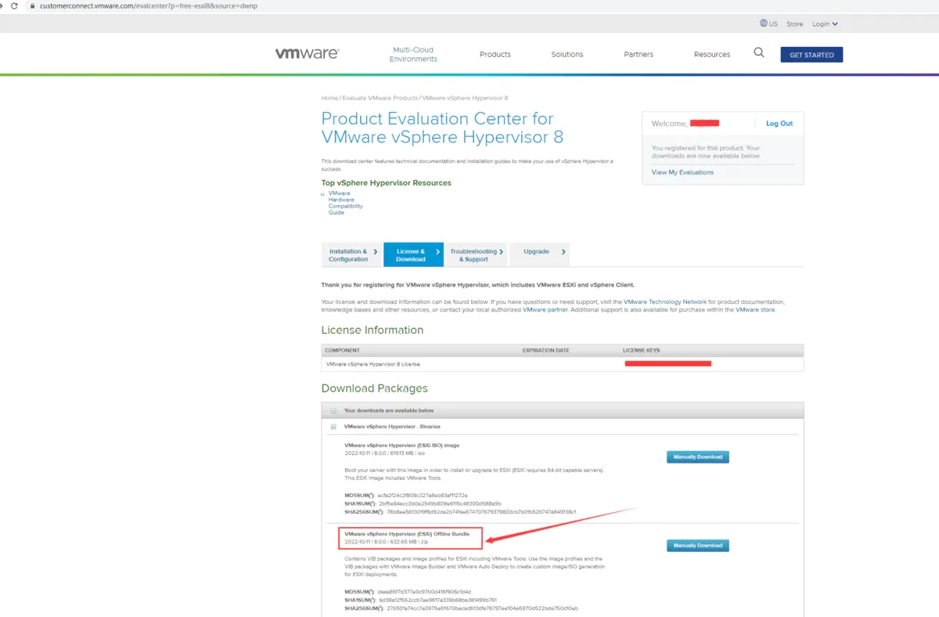
Task: Click the ISO image SHA256SUM value
Action: coord(482,511)
